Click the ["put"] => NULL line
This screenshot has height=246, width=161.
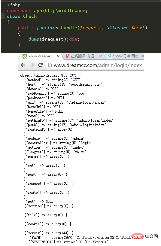pyautogui.click(x=39, y=202)
